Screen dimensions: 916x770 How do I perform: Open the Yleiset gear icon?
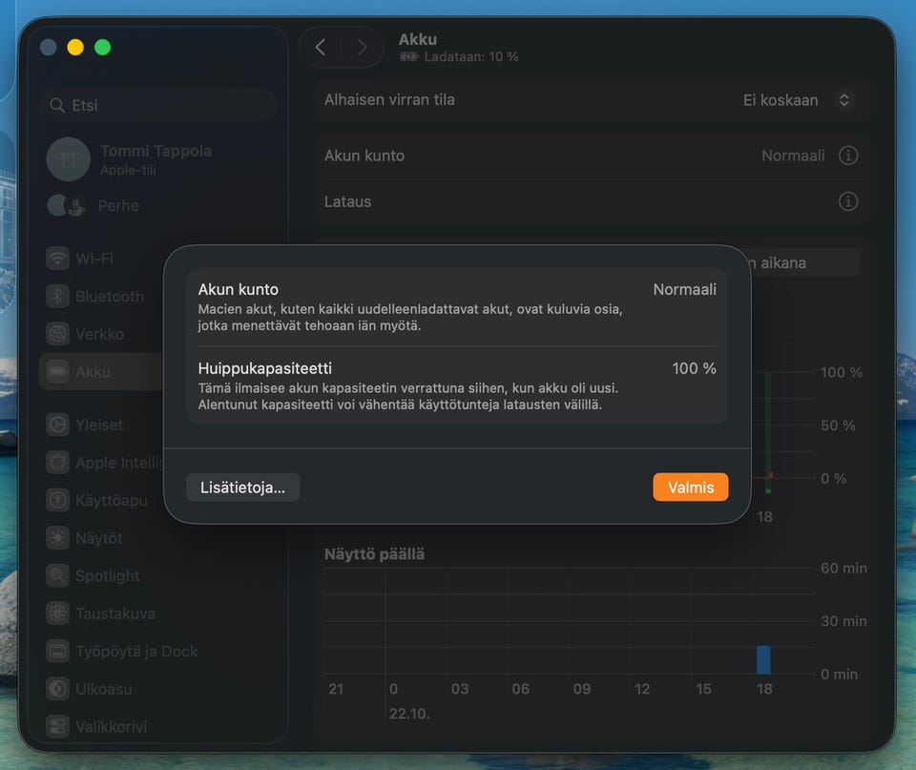tap(58, 425)
